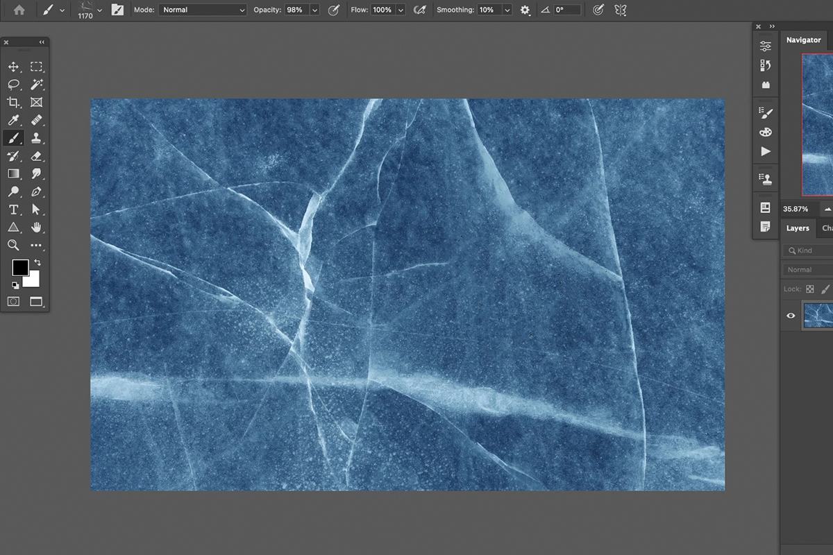
Task: Open the Clone Source panel icon
Action: 766,179
